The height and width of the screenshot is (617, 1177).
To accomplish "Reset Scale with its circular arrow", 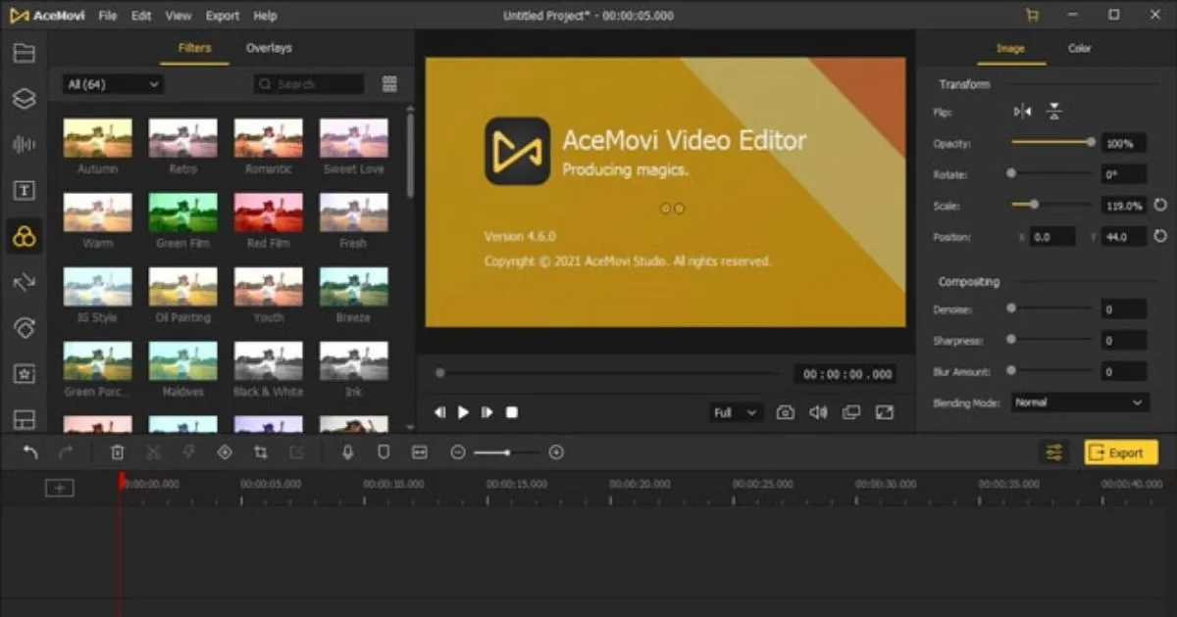I will [x=1160, y=206].
